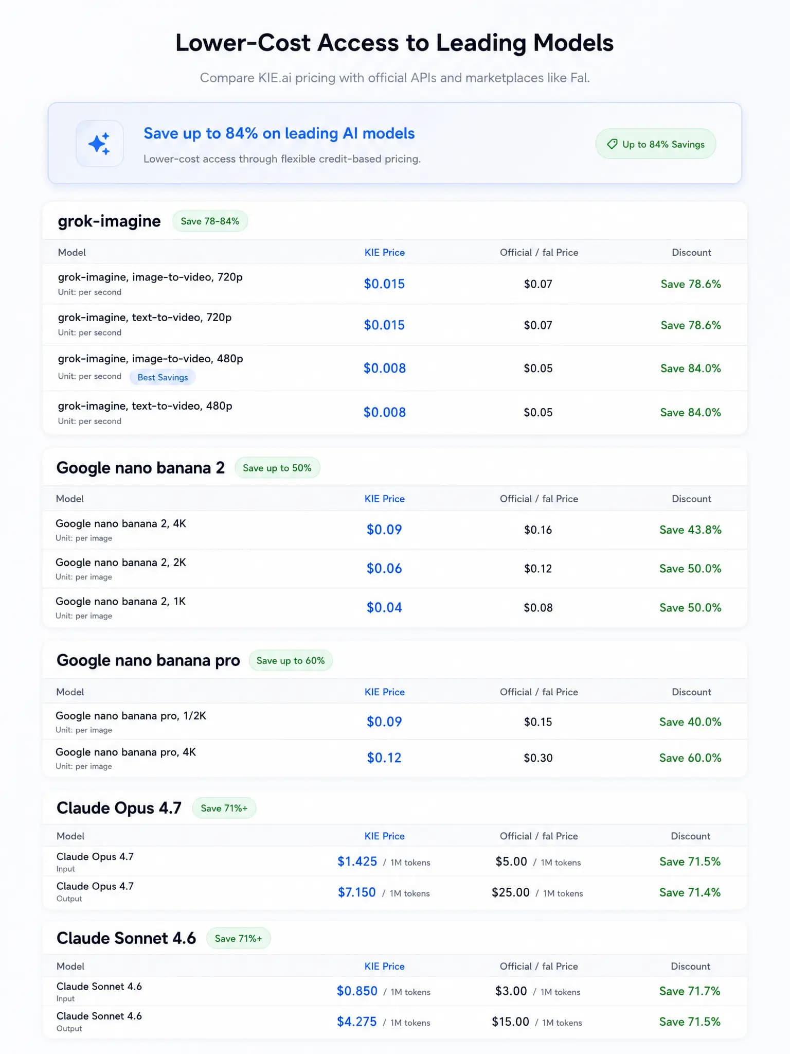This screenshot has height=1054, width=790.
Task: Click "Save 50.0%" for nano banana 2 1K
Action: pos(690,608)
